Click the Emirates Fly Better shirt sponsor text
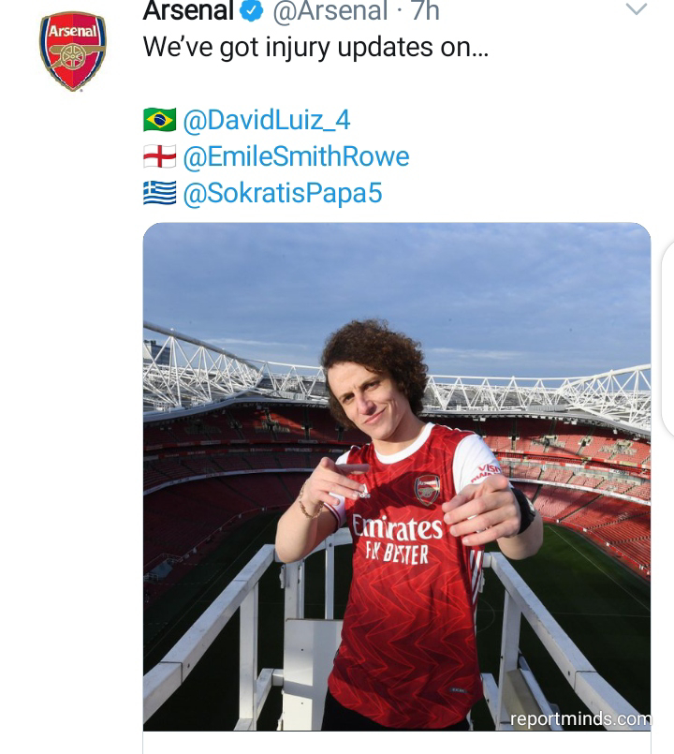This screenshot has height=754, width=674. (396, 538)
